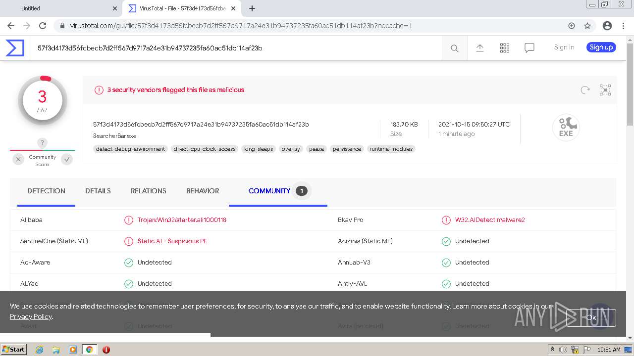Select the Static AI - Suspicious PE result

tap(172, 241)
